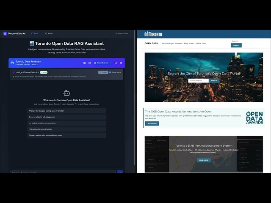The width and height of the screenshot is (271, 203).
Task: Open Docs menu item
Action: [x=204, y=43]
